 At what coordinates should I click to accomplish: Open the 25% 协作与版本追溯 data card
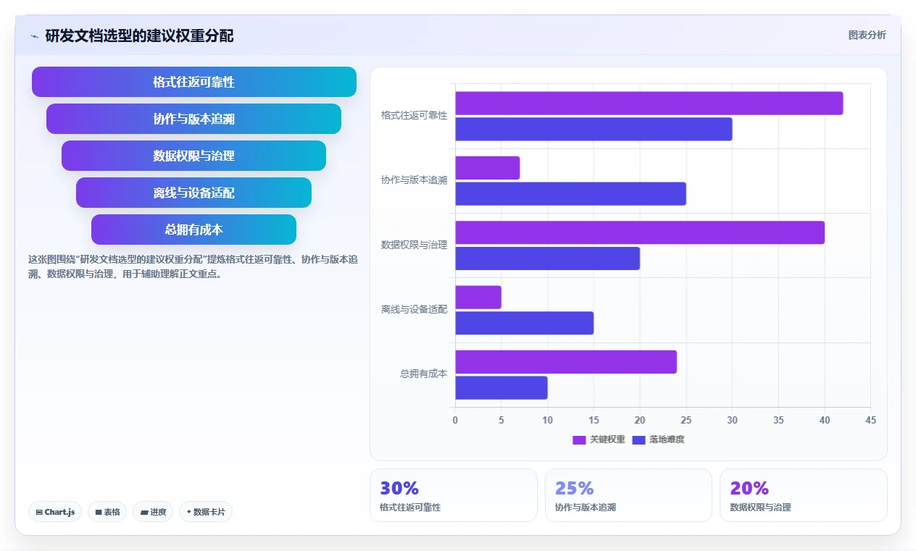coord(628,495)
